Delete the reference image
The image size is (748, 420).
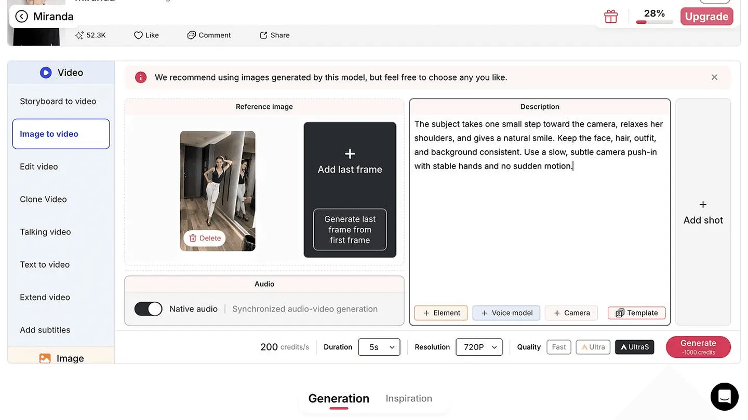coord(205,238)
